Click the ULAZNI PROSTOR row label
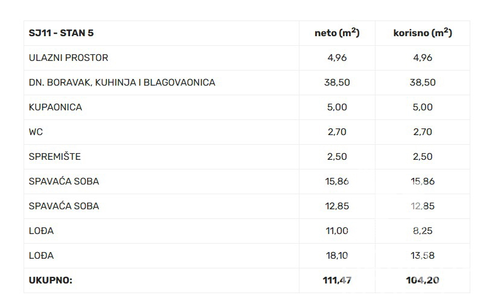486x307 pixels. 68,58
